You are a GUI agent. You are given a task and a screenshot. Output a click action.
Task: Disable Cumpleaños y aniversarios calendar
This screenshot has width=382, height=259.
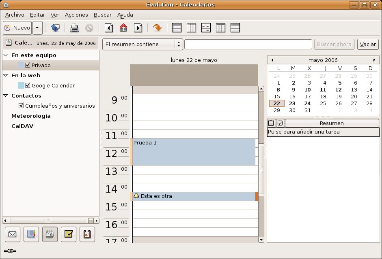pyautogui.click(x=21, y=106)
